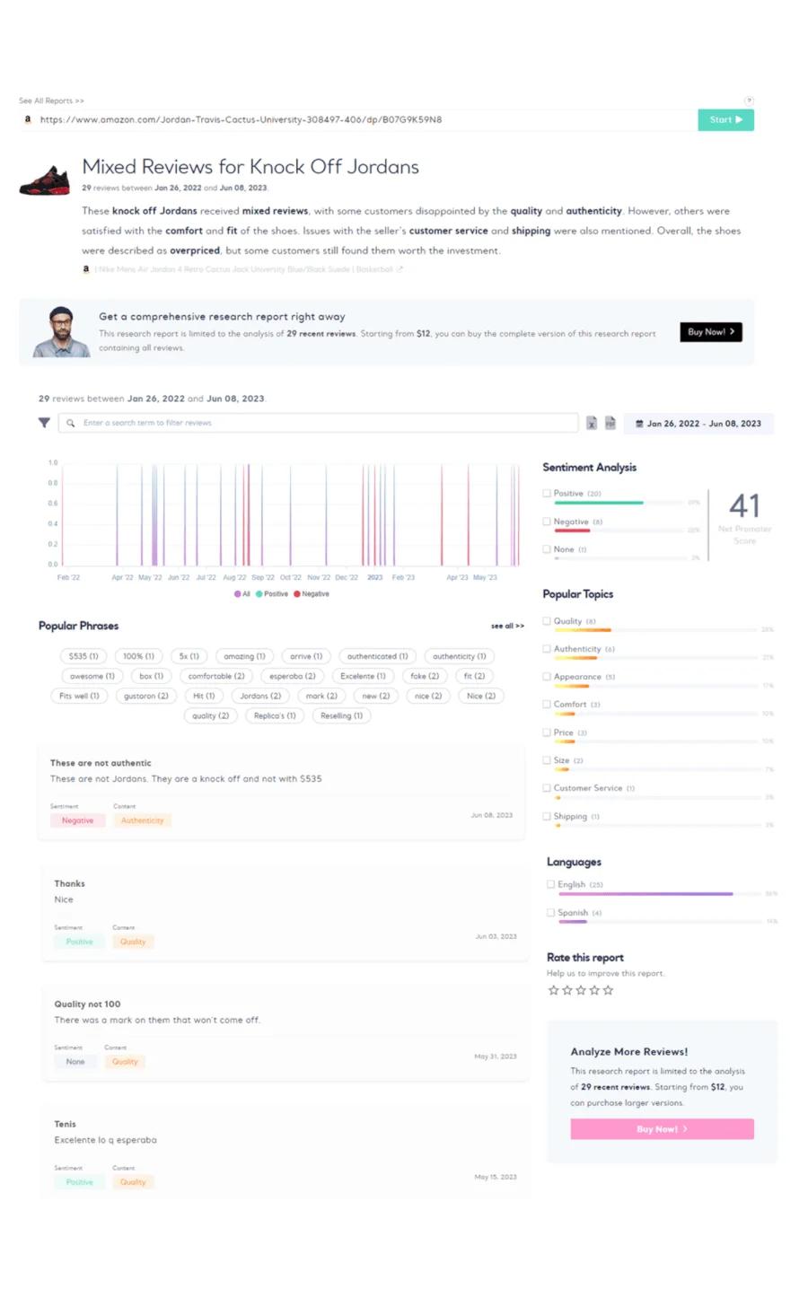Rate the report one star
The image size is (808, 1289).
coord(553,990)
